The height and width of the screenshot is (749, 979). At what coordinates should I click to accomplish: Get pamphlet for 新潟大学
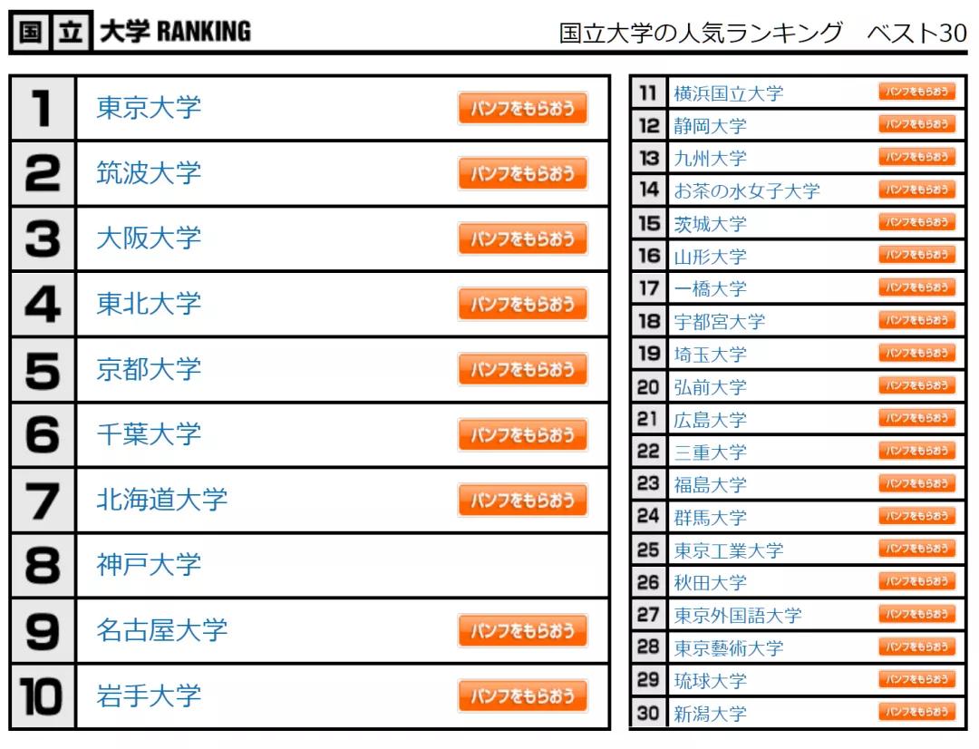point(916,712)
